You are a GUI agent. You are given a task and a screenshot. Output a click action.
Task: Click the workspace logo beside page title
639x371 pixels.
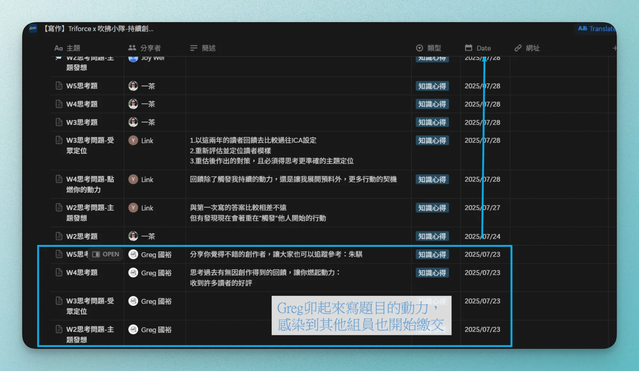tap(33, 29)
